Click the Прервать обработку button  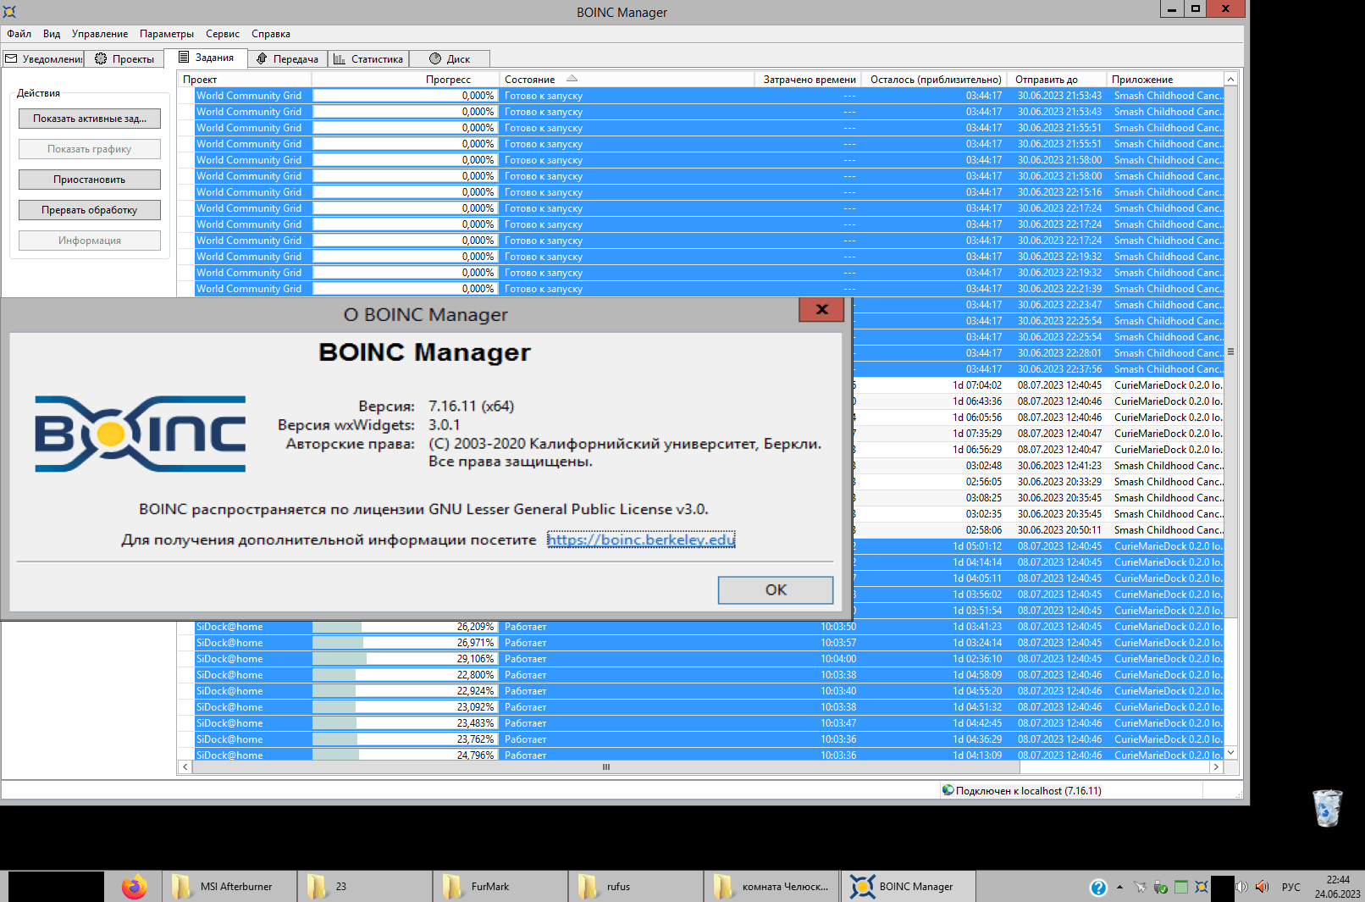click(90, 210)
